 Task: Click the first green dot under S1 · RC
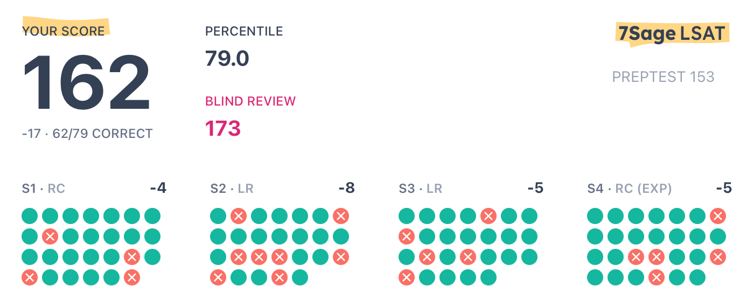[x=30, y=216]
